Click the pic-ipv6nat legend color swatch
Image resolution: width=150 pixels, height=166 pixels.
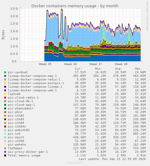click(x=5, y=72)
